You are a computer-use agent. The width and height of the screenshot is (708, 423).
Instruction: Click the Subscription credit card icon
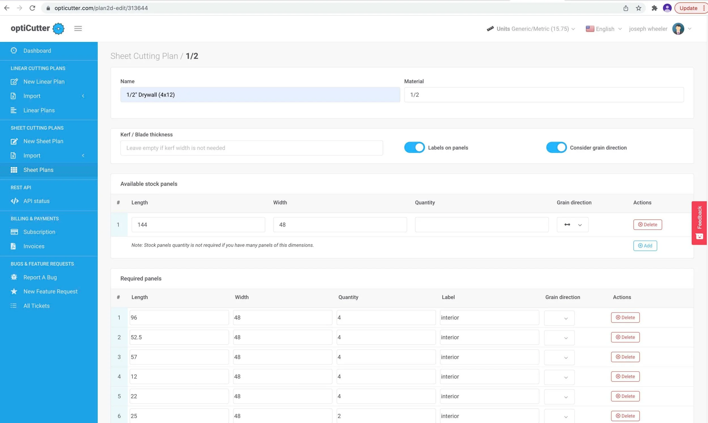(x=14, y=232)
